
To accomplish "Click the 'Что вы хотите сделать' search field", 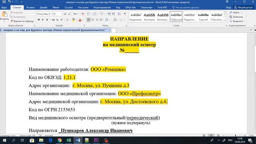I will (186, 8).
